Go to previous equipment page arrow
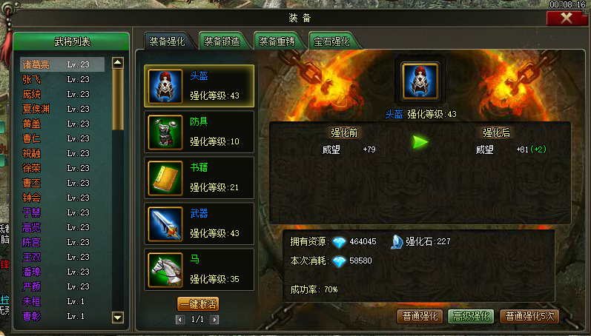This screenshot has width=591, height=336. click(180, 320)
